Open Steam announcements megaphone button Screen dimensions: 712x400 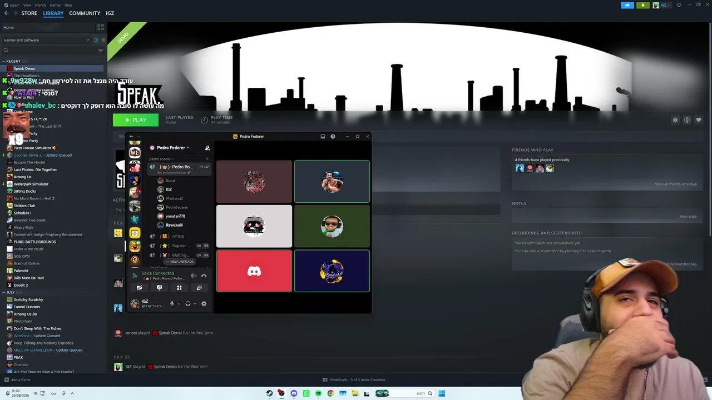click(627, 5)
